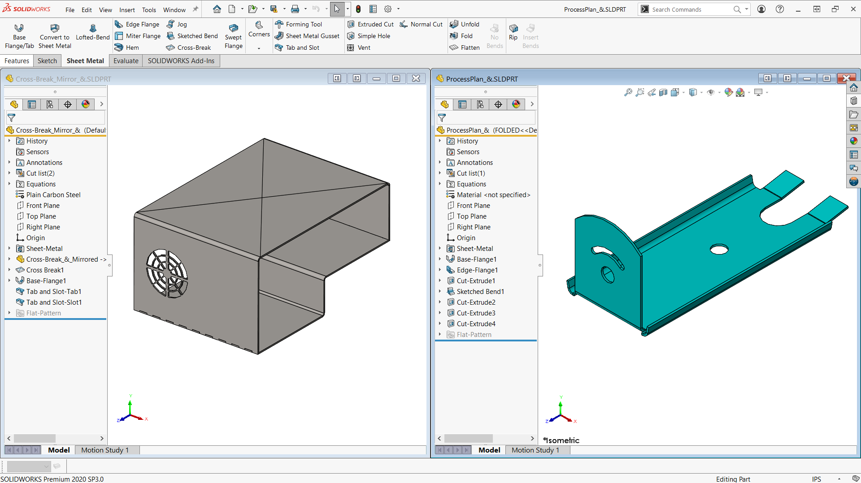Viewport: 861px width, 483px height.
Task: Click the IPS unit system in status bar
Action: pyautogui.click(x=816, y=479)
